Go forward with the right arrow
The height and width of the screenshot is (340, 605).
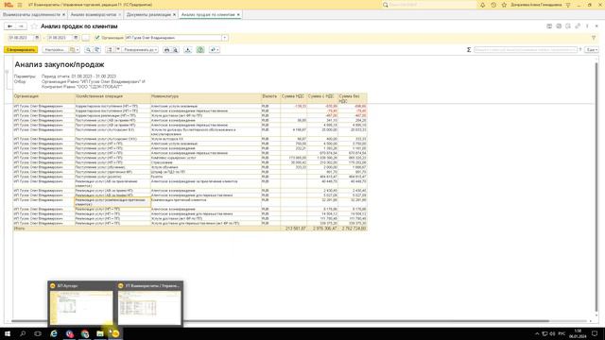tap(21, 26)
